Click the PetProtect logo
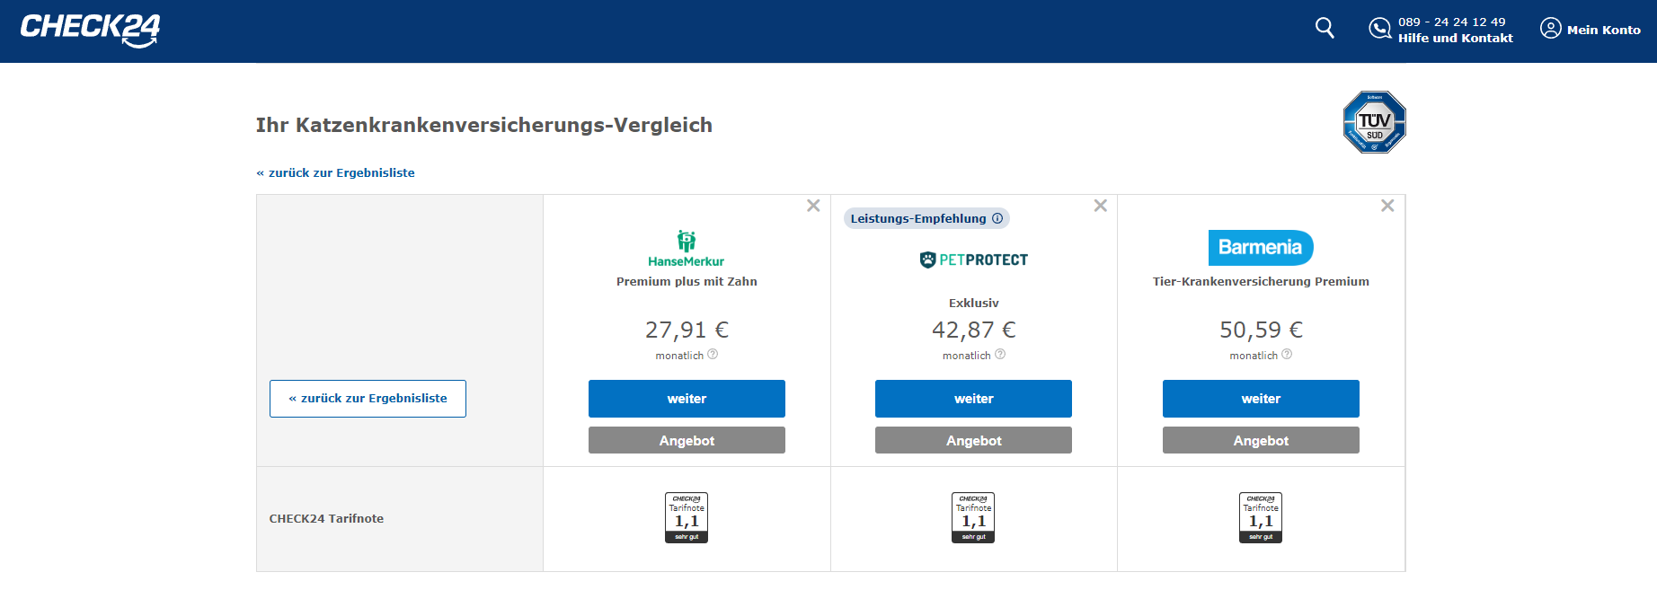The width and height of the screenshot is (1657, 590). coord(973,260)
